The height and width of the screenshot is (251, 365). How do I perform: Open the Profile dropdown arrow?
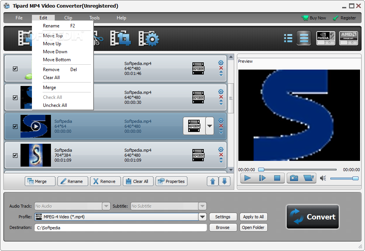(202, 217)
